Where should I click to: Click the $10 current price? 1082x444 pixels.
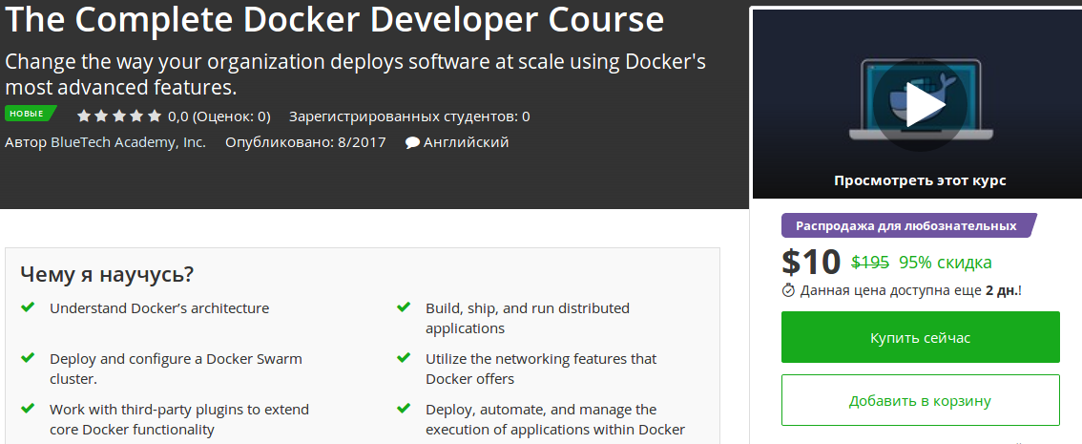pyautogui.click(x=811, y=262)
